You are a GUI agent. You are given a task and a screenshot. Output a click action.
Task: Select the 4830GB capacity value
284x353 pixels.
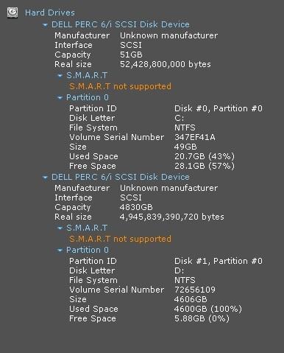pyautogui.click(x=136, y=207)
